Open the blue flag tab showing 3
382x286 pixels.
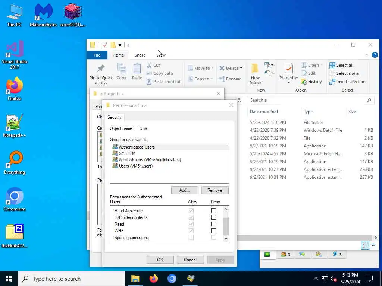337,254
